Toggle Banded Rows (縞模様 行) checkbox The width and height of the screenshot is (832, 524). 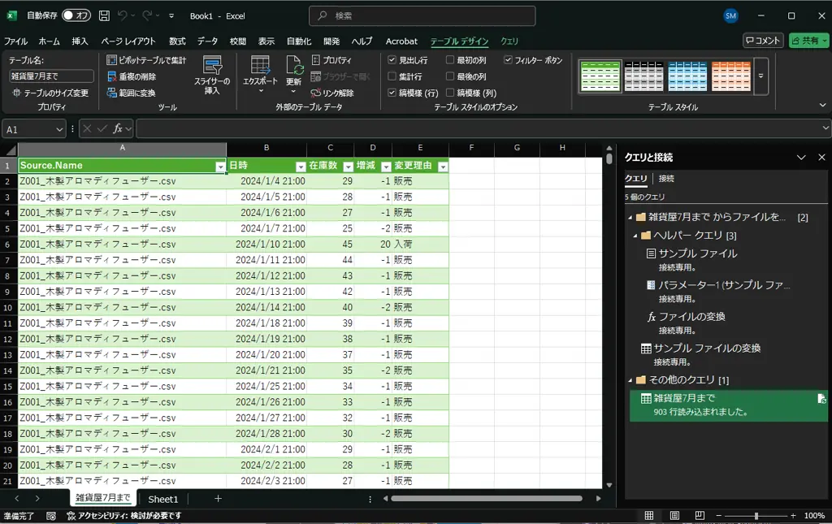coord(392,93)
